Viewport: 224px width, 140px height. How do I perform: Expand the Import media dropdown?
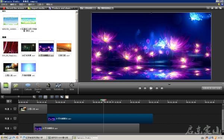click(46, 8)
